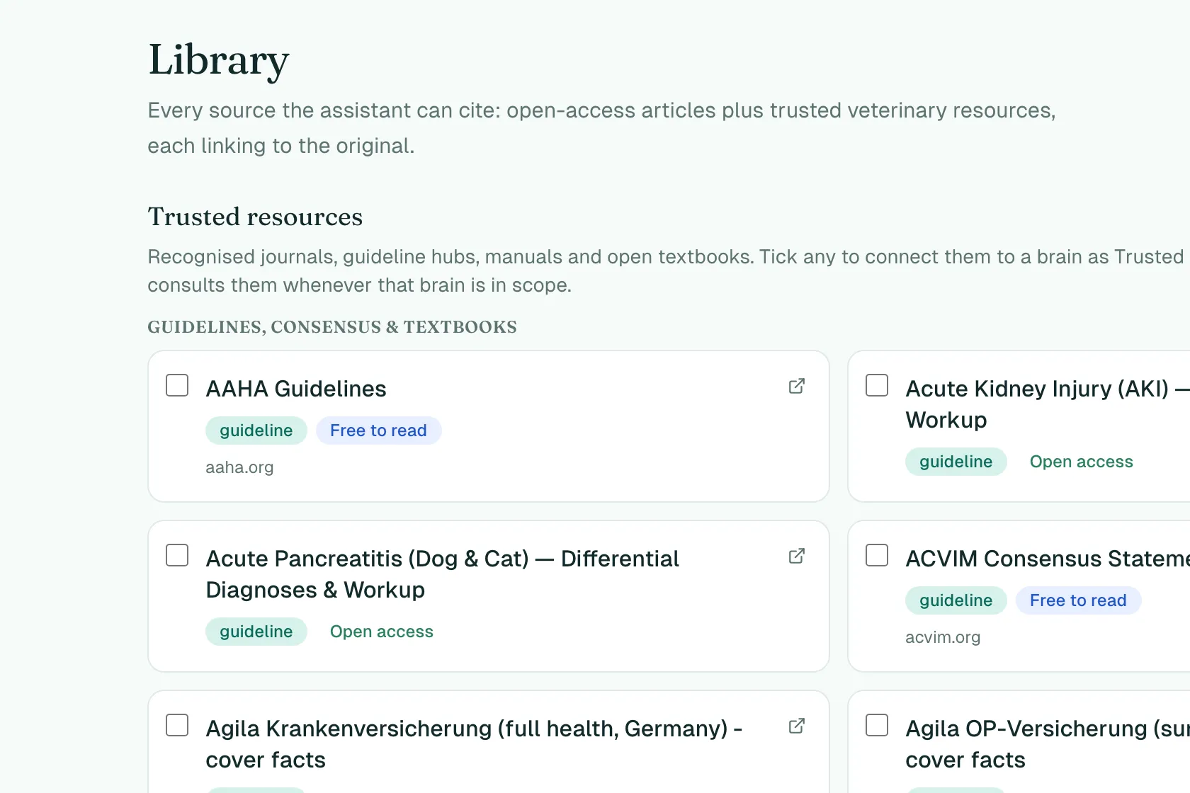Open the AAHA Guidelines title
Image resolution: width=1190 pixels, height=793 pixels.
coord(296,389)
